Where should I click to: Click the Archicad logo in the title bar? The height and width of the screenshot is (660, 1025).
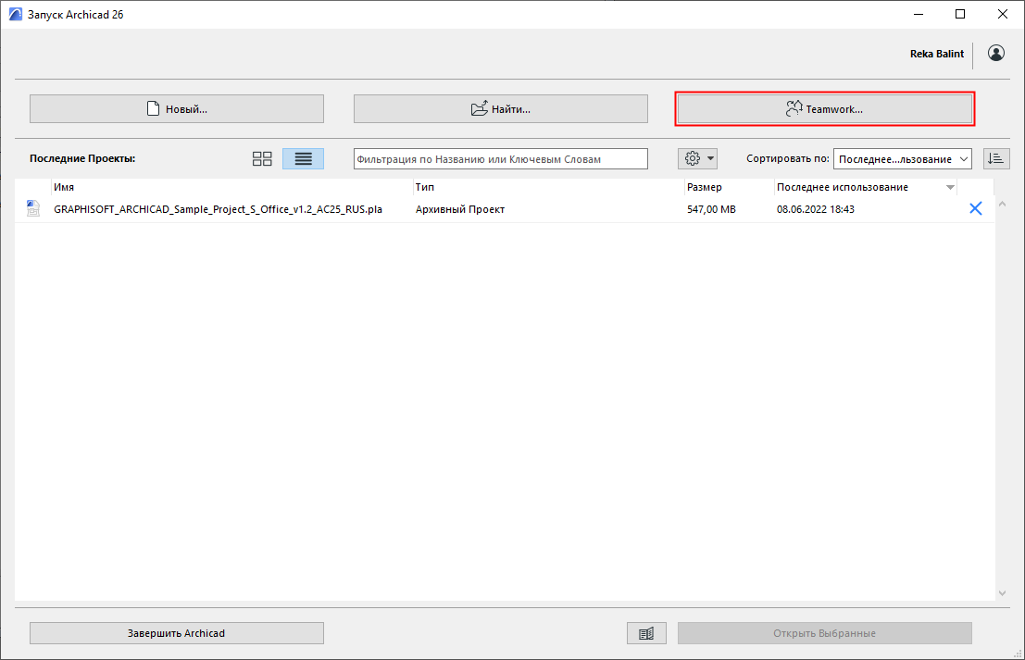pos(15,15)
